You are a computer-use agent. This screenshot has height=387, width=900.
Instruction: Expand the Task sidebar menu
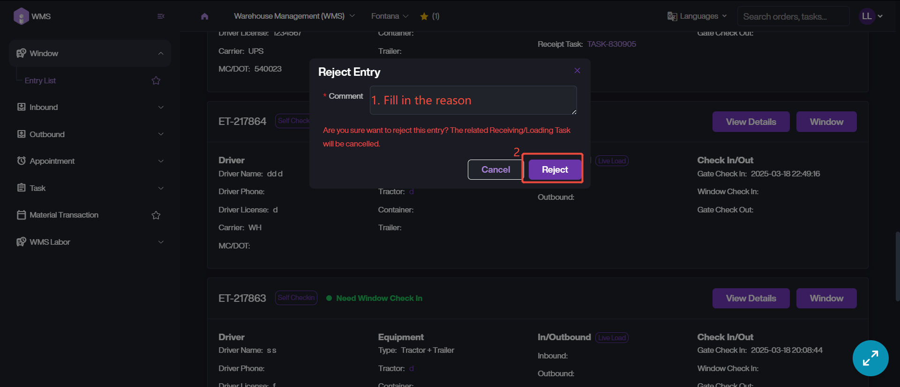[x=89, y=188]
